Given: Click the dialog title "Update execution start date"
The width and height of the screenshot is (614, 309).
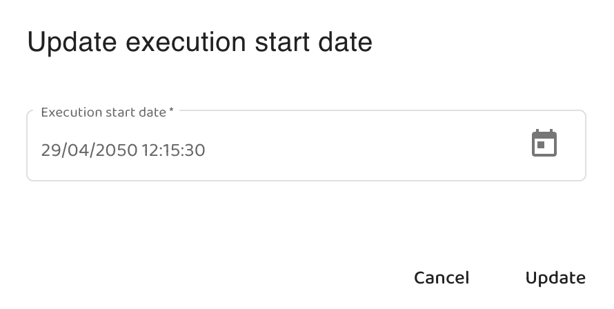Looking at the screenshot, I should (x=199, y=43).
